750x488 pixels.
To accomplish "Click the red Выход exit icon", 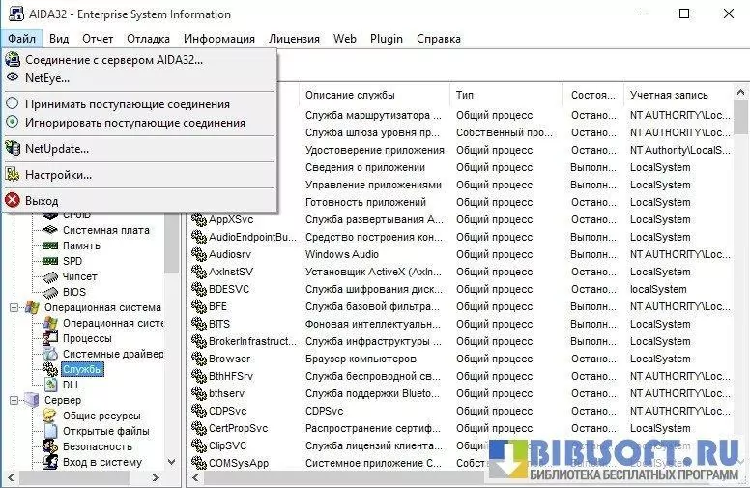I will click(x=13, y=200).
